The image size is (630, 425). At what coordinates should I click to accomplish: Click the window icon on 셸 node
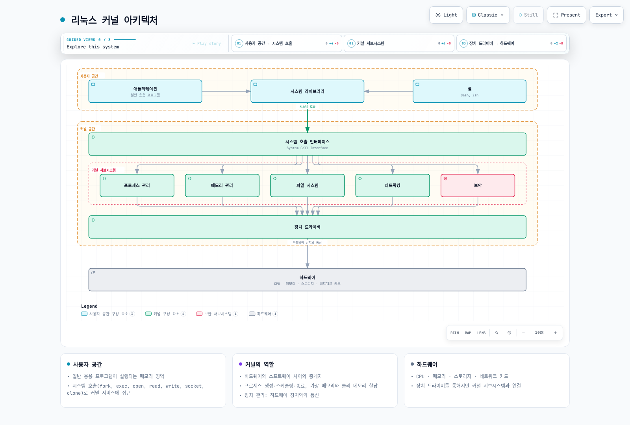tap(417, 84)
